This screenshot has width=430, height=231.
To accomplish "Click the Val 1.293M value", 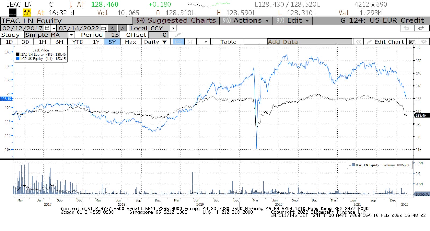I will [360, 13].
